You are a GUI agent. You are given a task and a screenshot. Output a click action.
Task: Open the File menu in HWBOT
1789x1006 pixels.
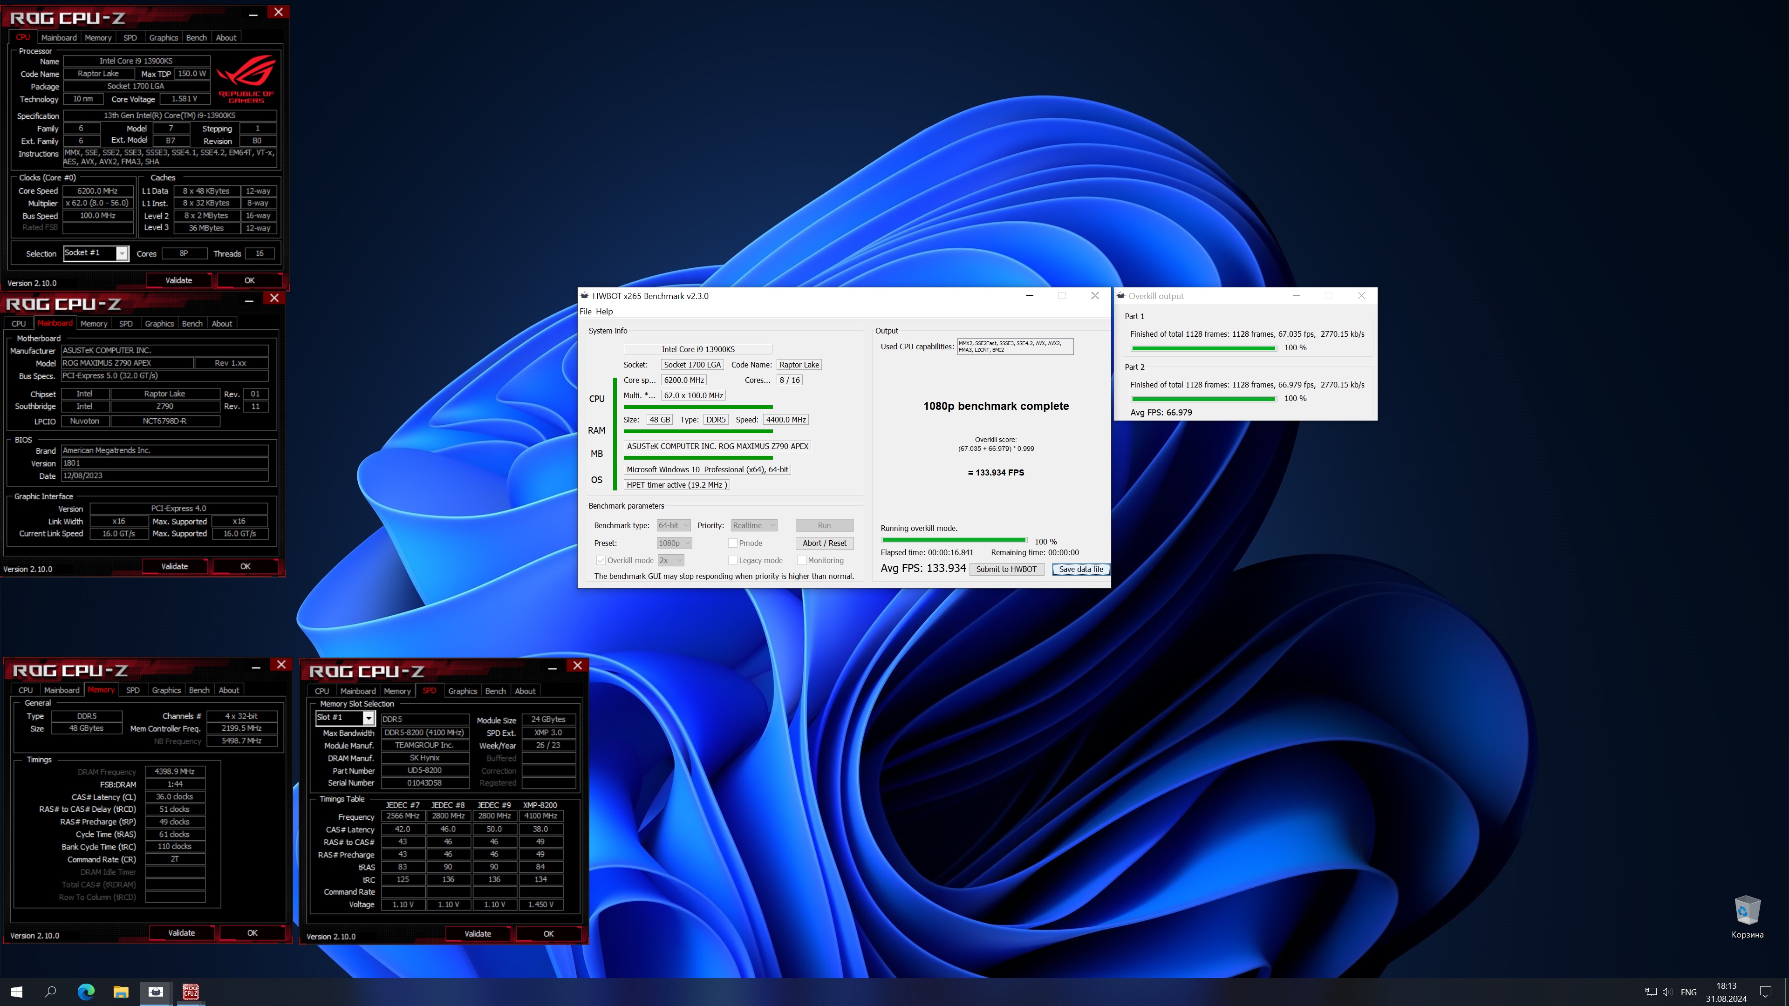(x=586, y=312)
